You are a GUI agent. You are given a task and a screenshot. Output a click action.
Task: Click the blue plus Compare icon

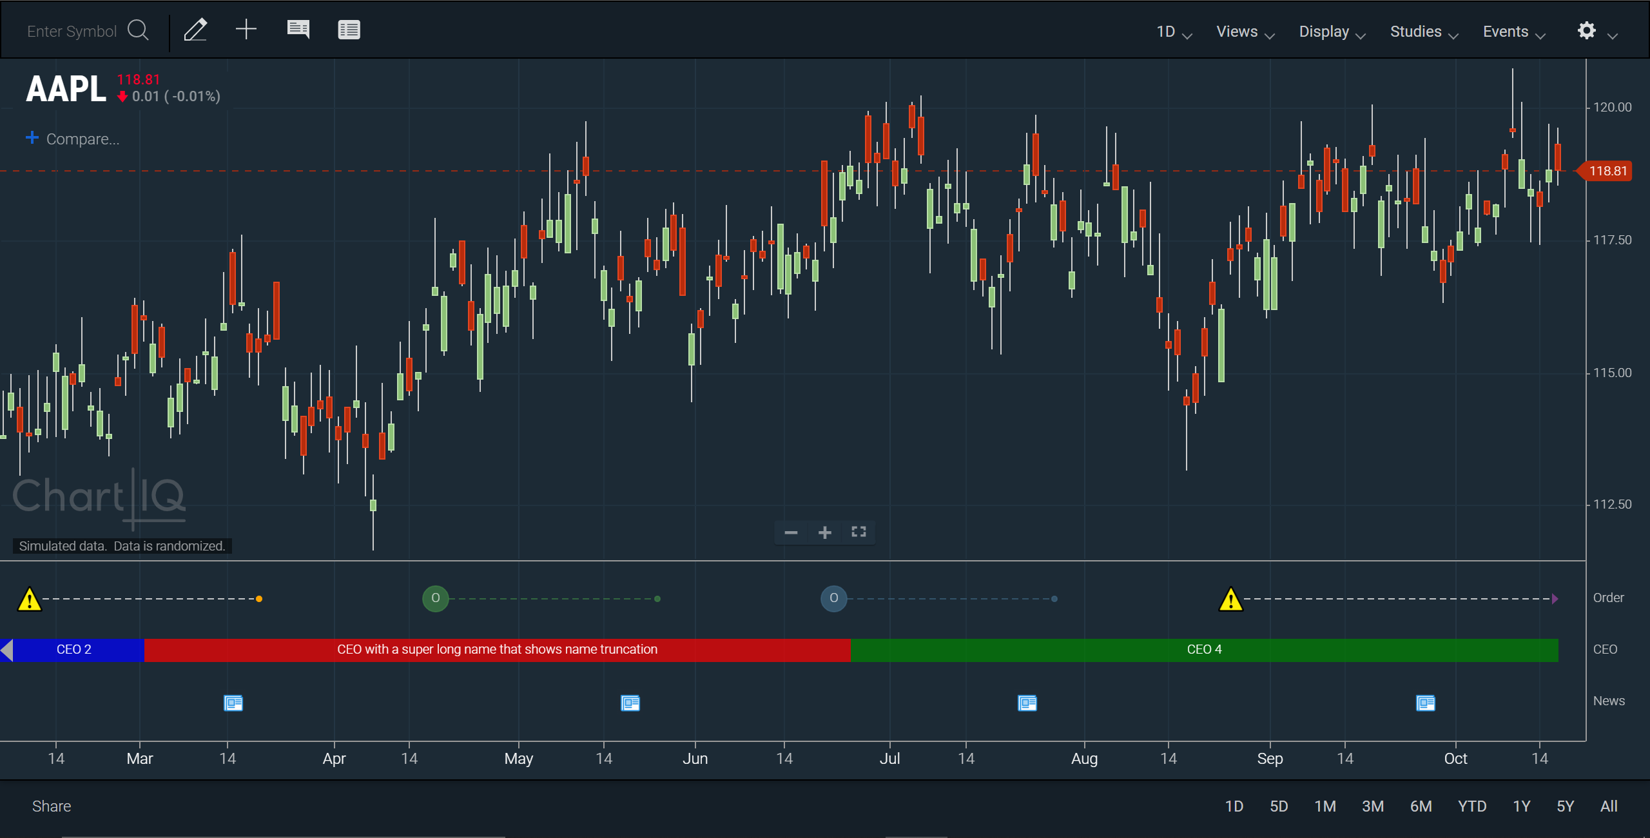(x=32, y=137)
